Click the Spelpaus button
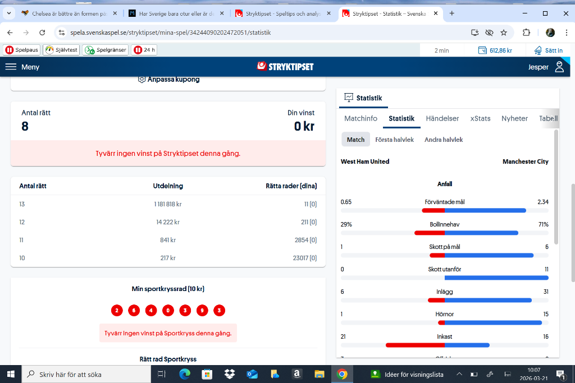The height and width of the screenshot is (383, 575). click(x=22, y=50)
